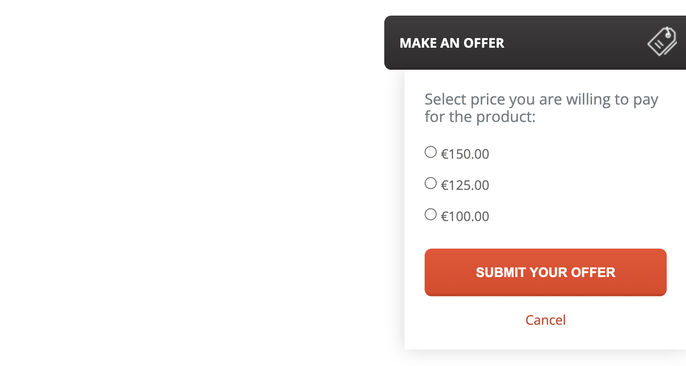Select the €150.00 radio button

[x=431, y=152]
